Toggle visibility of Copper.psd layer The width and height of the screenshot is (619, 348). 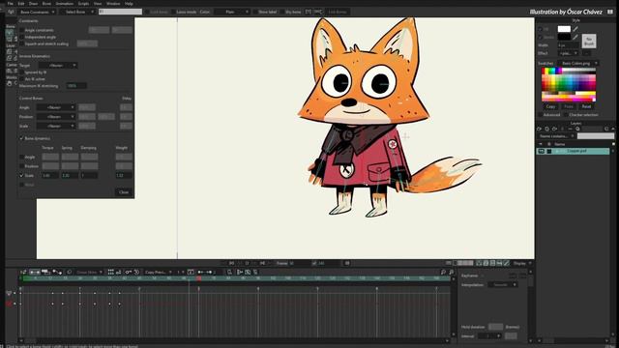(542, 151)
